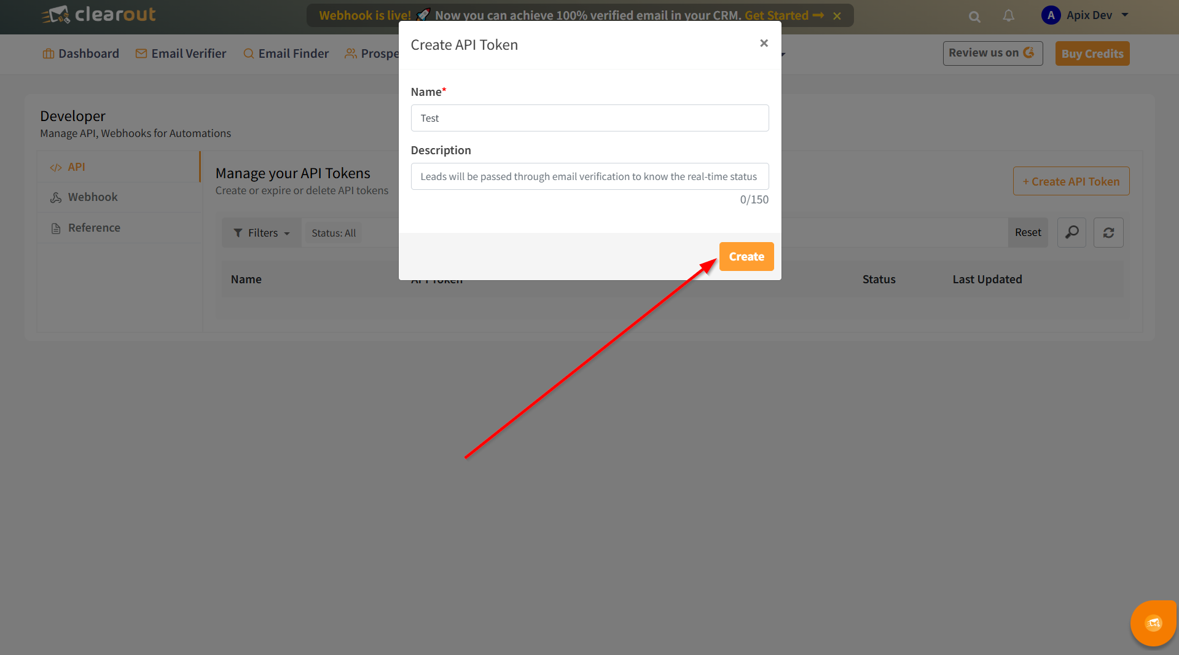The image size is (1179, 655).
Task: Open the support chat bubble
Action: 1153,623
